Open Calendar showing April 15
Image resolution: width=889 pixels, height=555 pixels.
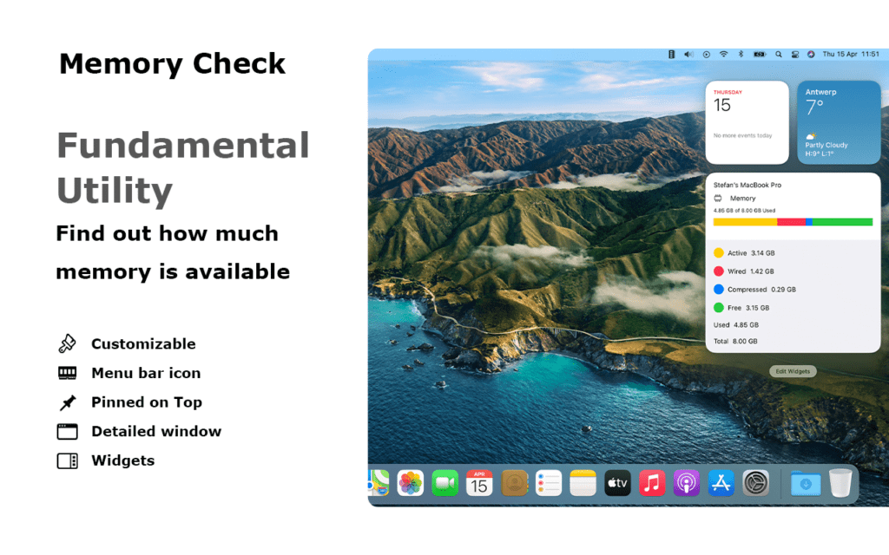[478, 483]
